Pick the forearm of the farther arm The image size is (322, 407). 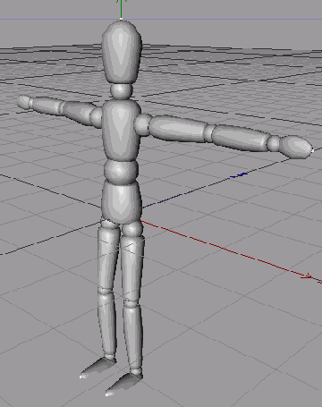coord(47,106)
